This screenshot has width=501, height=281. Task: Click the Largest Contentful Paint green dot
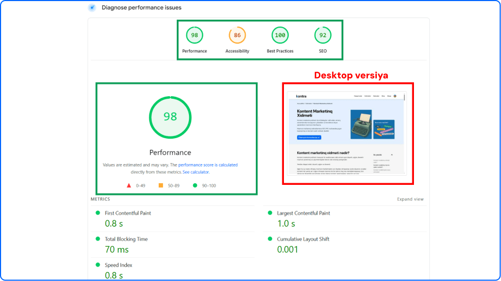[270, 213]
